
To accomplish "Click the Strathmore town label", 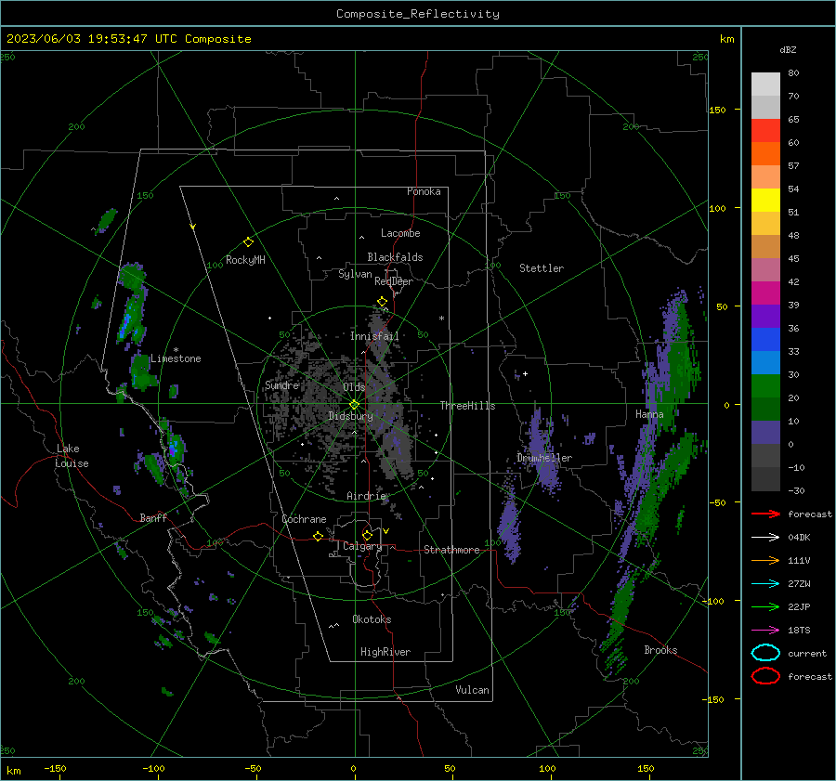I will click(451, 550).
